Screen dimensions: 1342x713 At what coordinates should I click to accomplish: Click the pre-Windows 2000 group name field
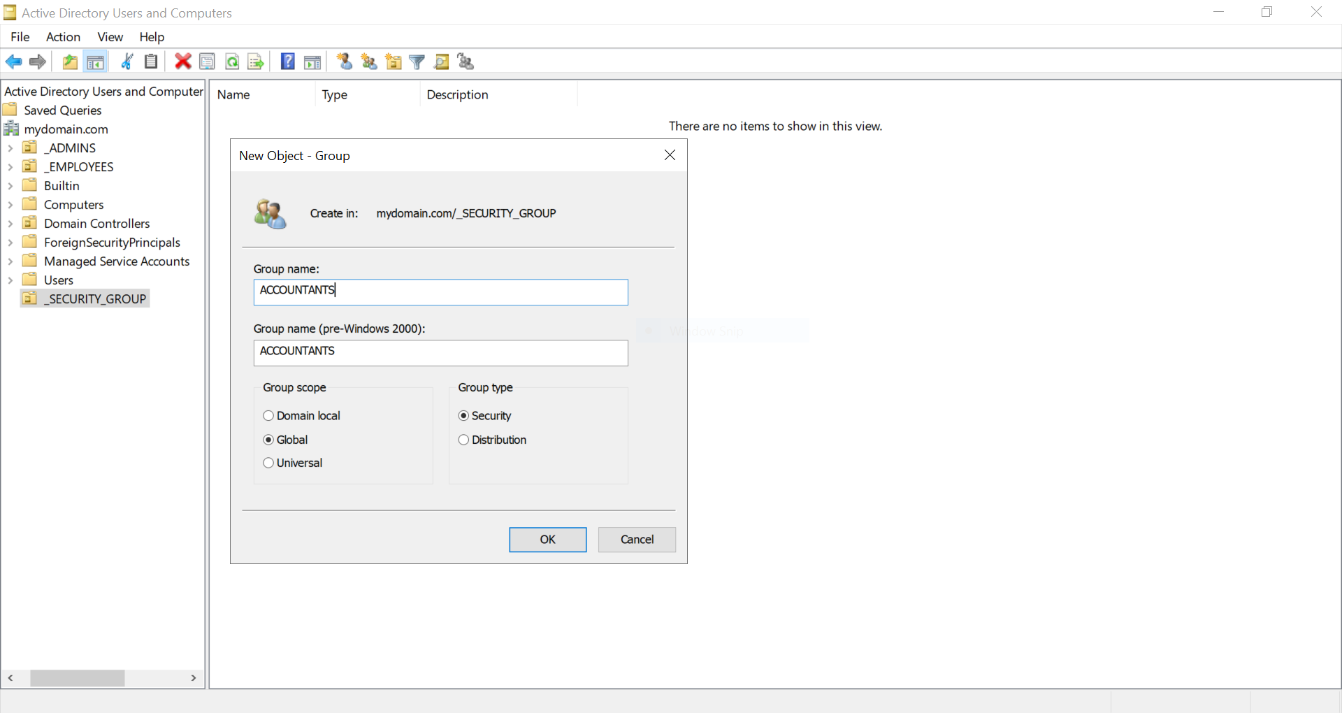[441, 353]
